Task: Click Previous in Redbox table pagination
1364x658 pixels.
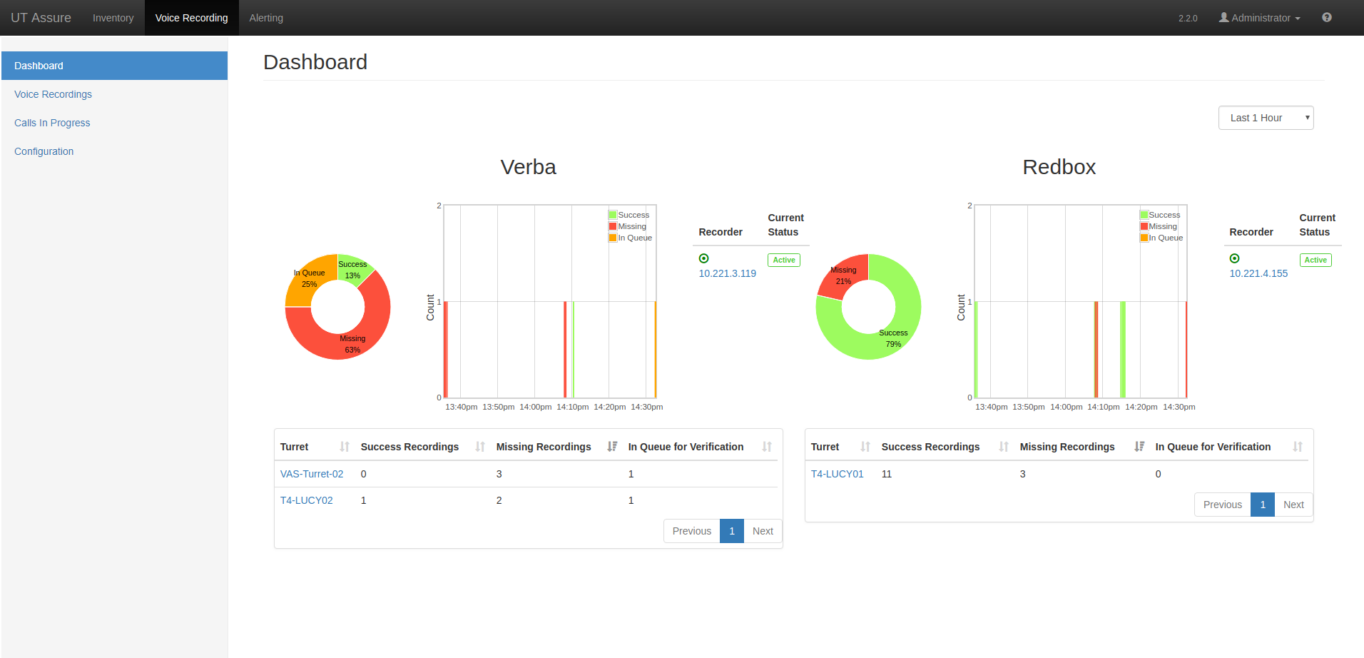Action: tap(1222, 505)
